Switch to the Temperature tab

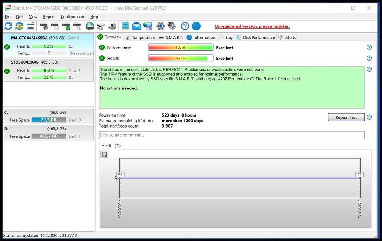point(140,38)
